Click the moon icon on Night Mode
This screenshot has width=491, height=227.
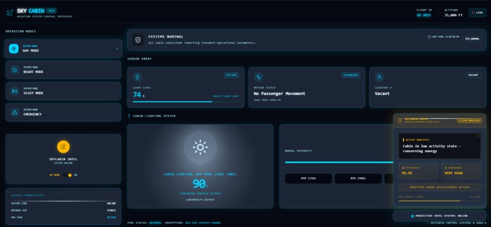click(15, 70)
